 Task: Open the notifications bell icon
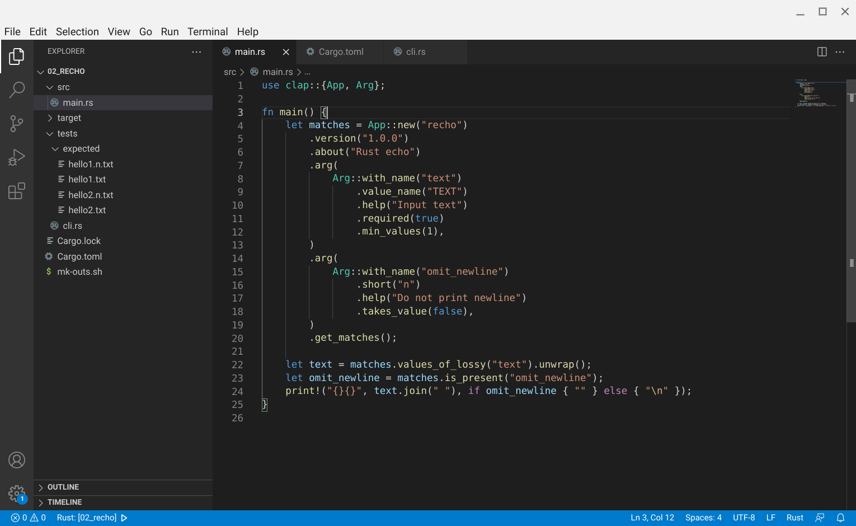pyautogui.click(x=840, y=518)
